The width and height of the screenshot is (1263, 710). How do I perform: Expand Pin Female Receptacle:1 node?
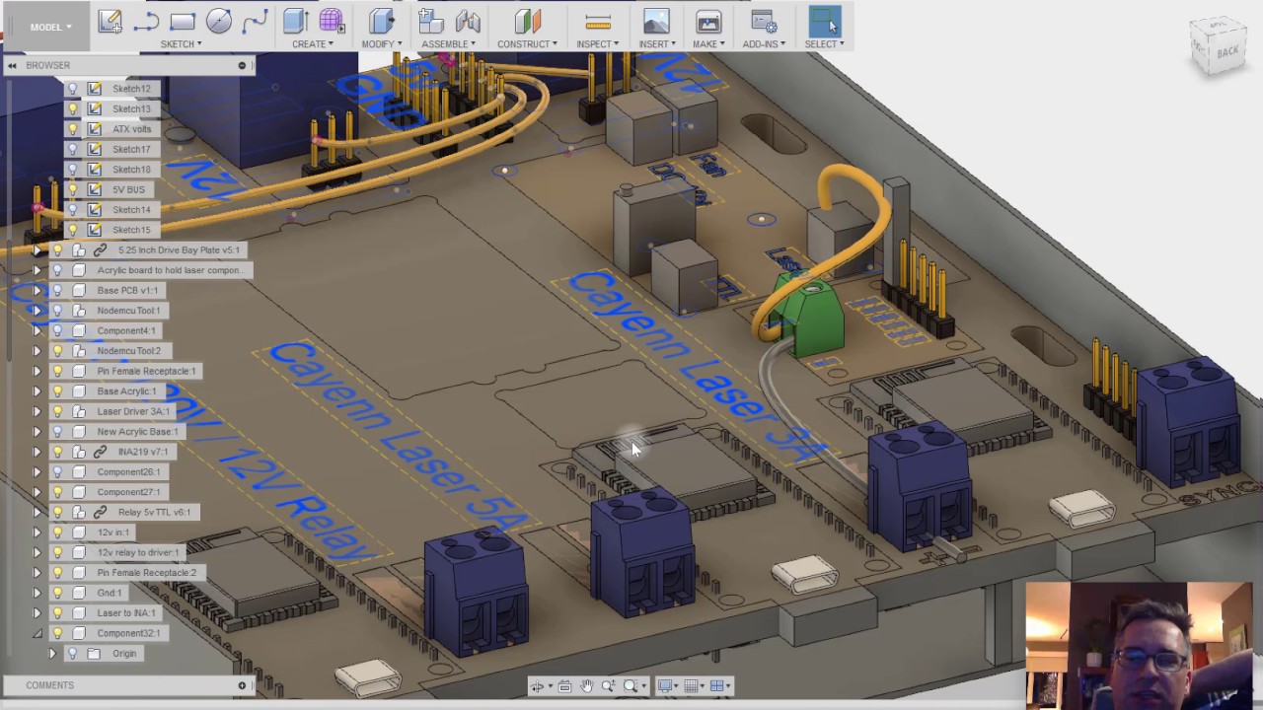tap(37, 371)
